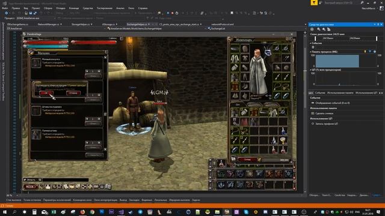Screen dimensions: 385x216
Task: Click the red potion in the quick slot bar
Action: [x=221, y=163]
